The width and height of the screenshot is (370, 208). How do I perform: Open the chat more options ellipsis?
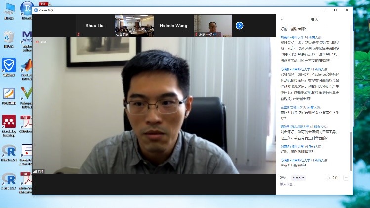pyautogui.click(x=346, y=177)
